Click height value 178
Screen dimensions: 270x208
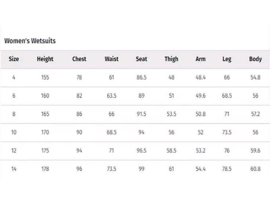(x=45, y=169)
